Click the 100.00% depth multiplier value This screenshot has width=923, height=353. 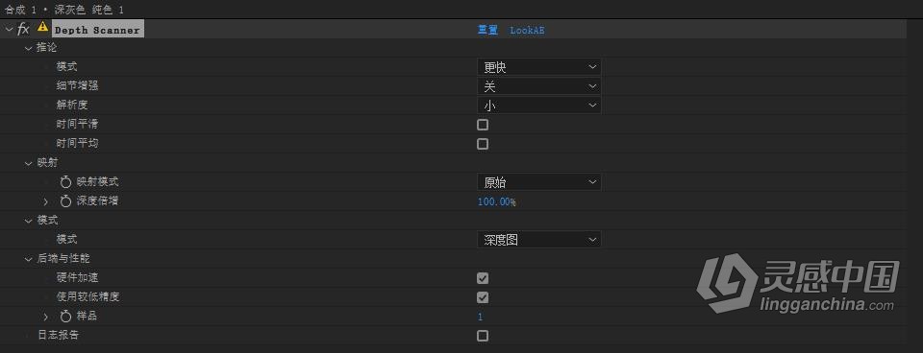point(497,202)
